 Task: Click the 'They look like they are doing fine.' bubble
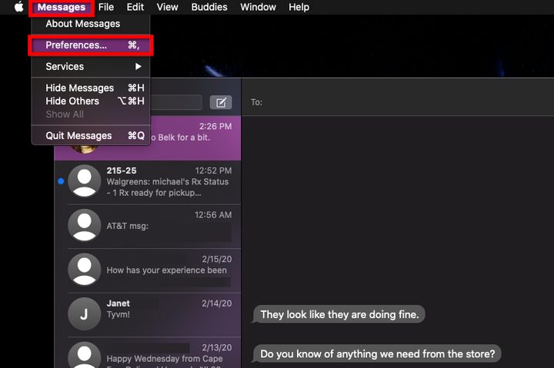click(339, 314)
